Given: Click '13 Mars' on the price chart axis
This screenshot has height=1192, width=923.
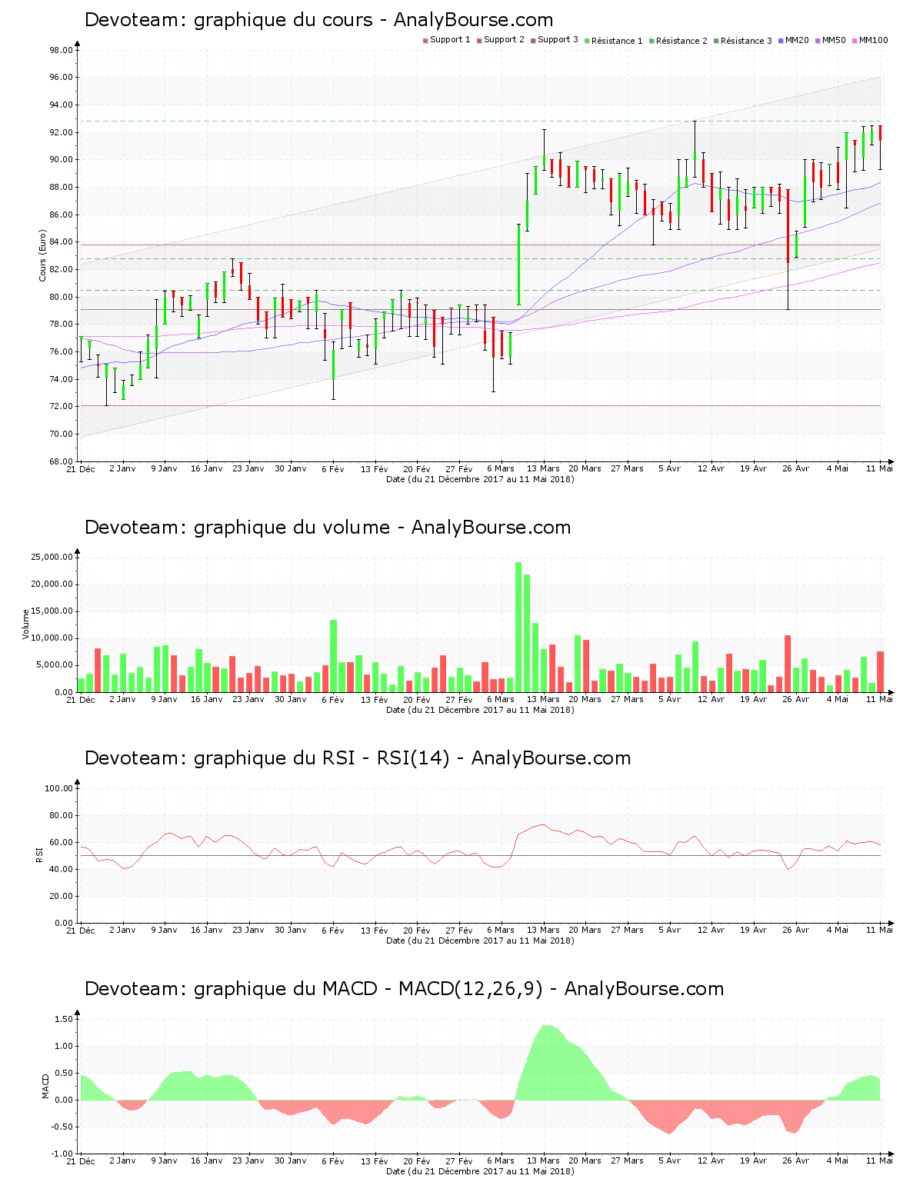Looking at the screenshot, I should 543,469.
